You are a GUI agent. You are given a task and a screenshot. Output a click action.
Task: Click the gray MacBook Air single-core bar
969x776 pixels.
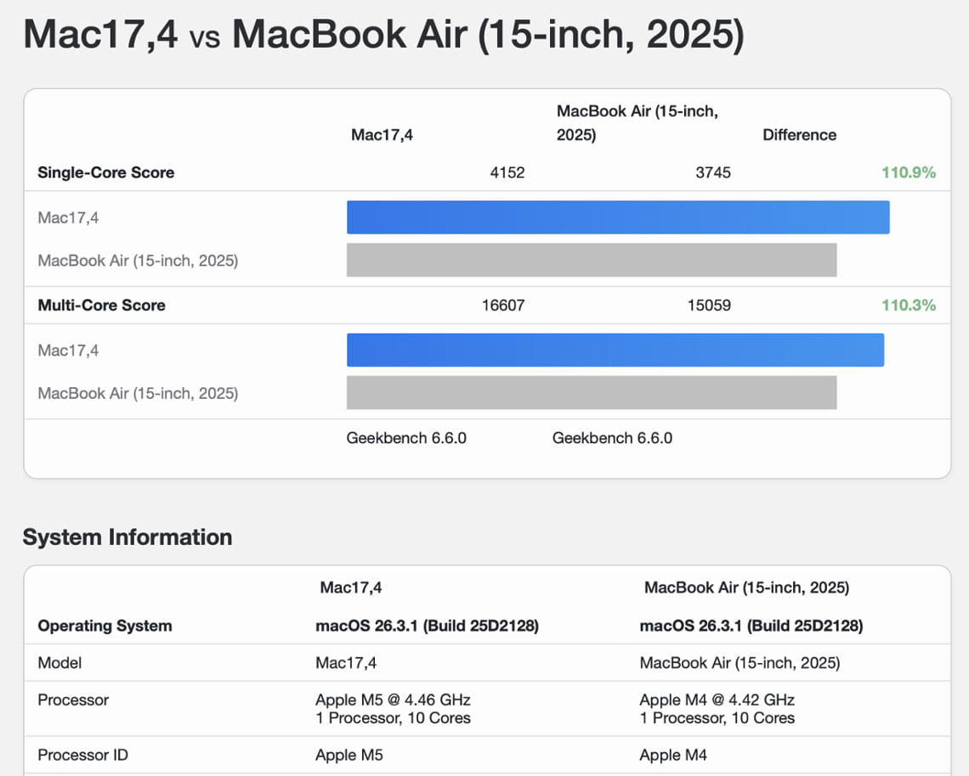click(x=592, y=260)
